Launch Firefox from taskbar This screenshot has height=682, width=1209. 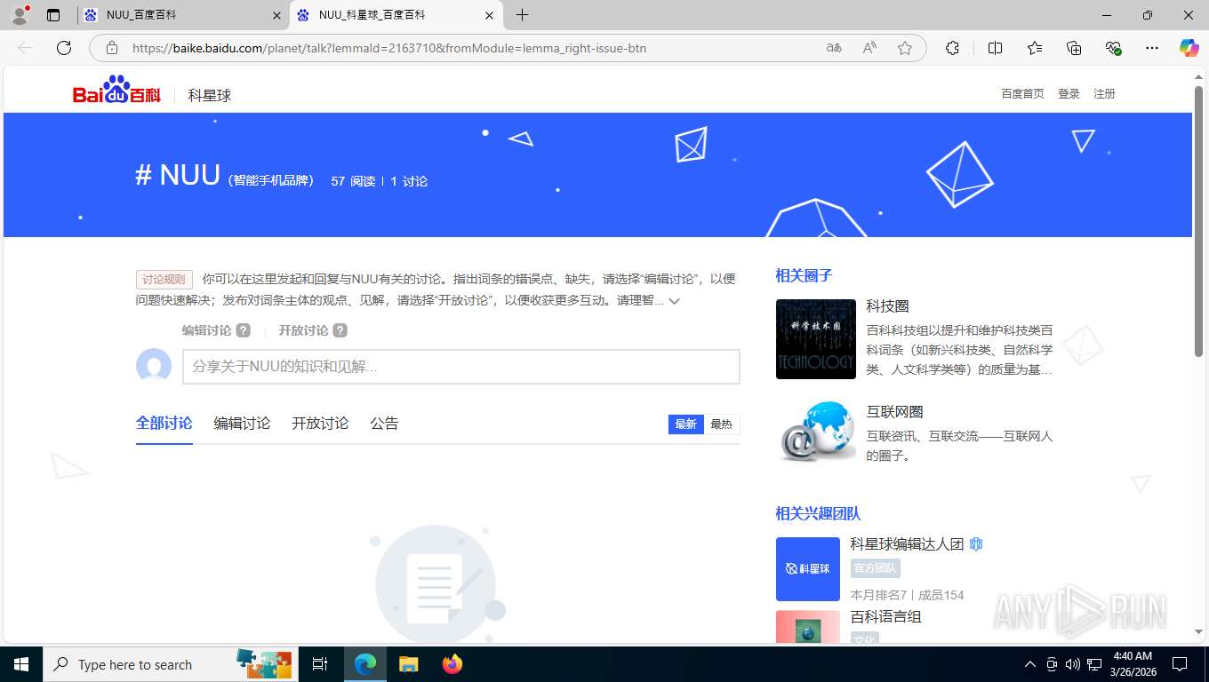coord(452,664)
